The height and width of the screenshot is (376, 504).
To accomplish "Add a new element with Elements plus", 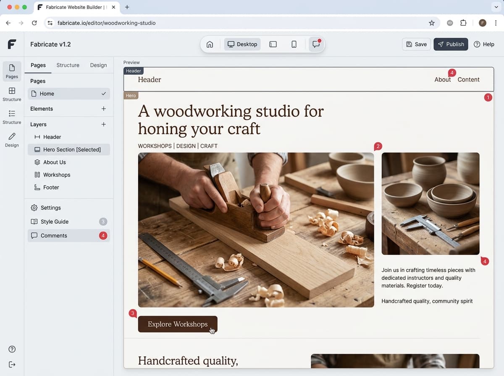I will click(x=104, y=109).
